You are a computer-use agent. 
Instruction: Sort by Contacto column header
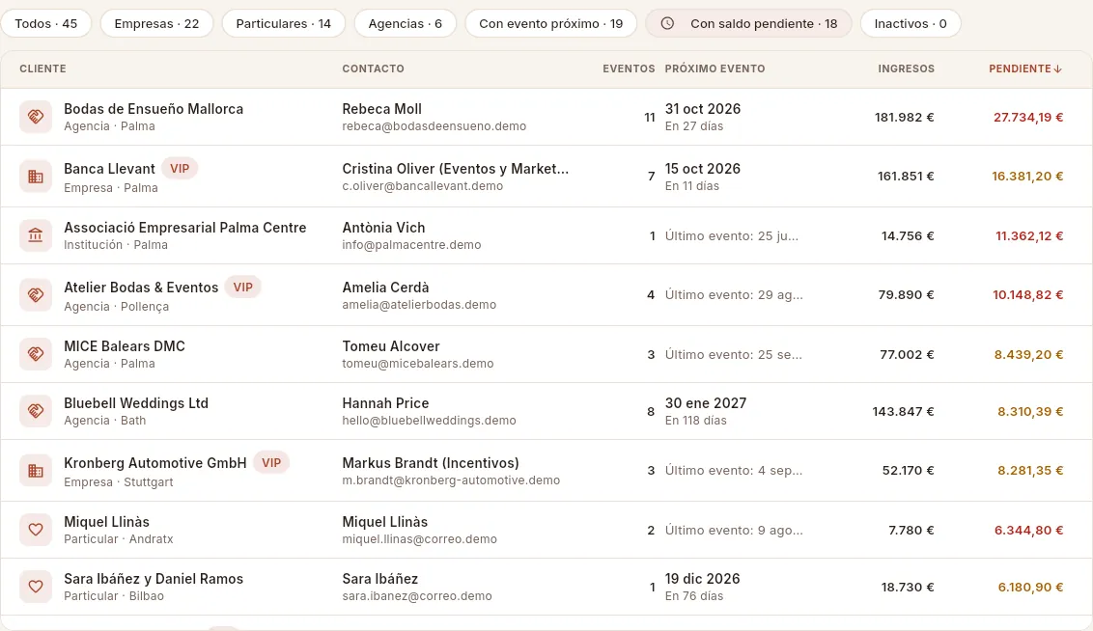click(x=373, y=69)
